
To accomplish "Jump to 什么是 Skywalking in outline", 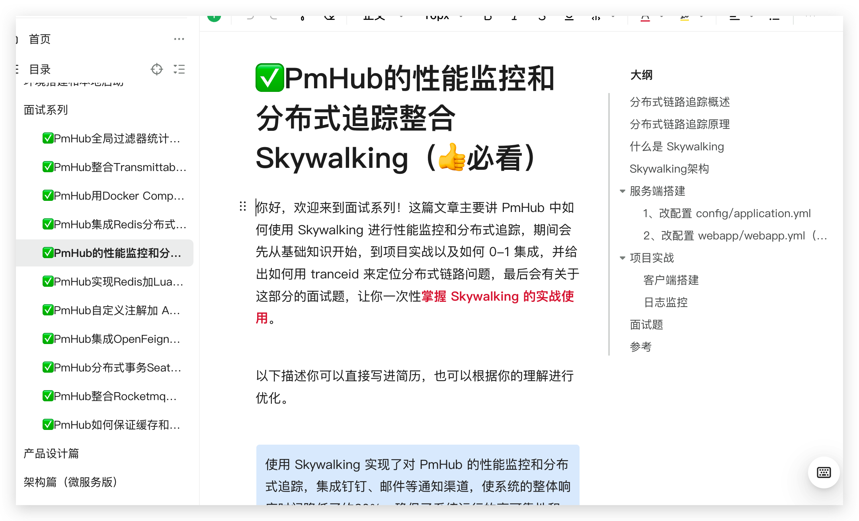I will (x=677, y=147).
